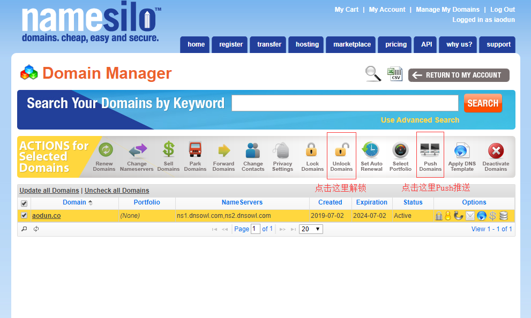The image size is (531, 318).
Task: Open Set Auto Renewal clock icon
Action: point(371,150)
